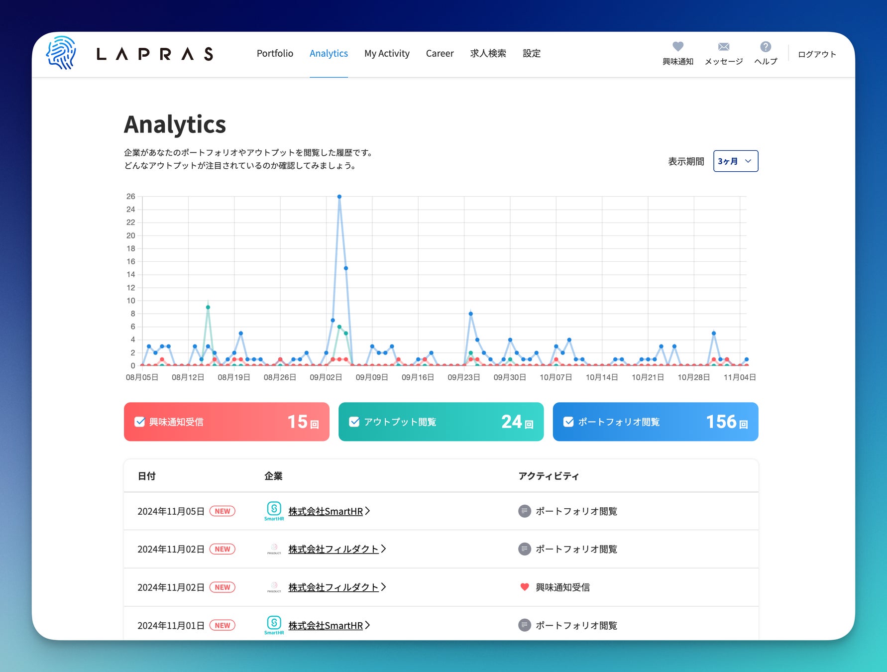Click フィルダクト logo in the ポートフォリオ閲覧 row
Image resolution: width=887 pixels, height=672 pixels.
coord(274,549)
